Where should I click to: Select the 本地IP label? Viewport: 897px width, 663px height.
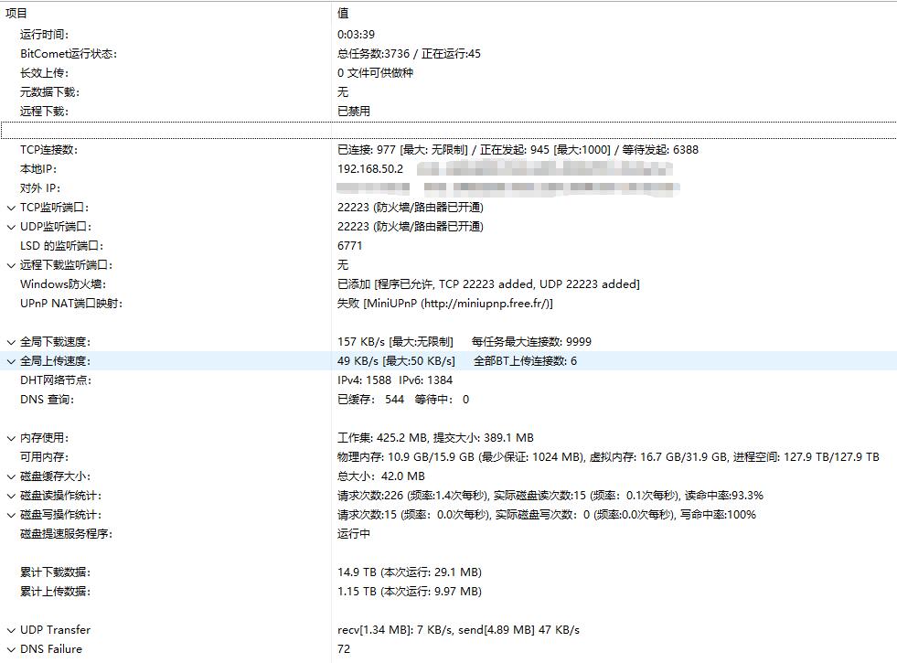pos(38,169)
